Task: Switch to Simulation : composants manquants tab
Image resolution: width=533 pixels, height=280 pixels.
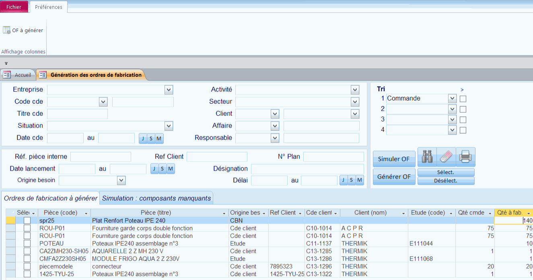Action: [x=156, y=198]
